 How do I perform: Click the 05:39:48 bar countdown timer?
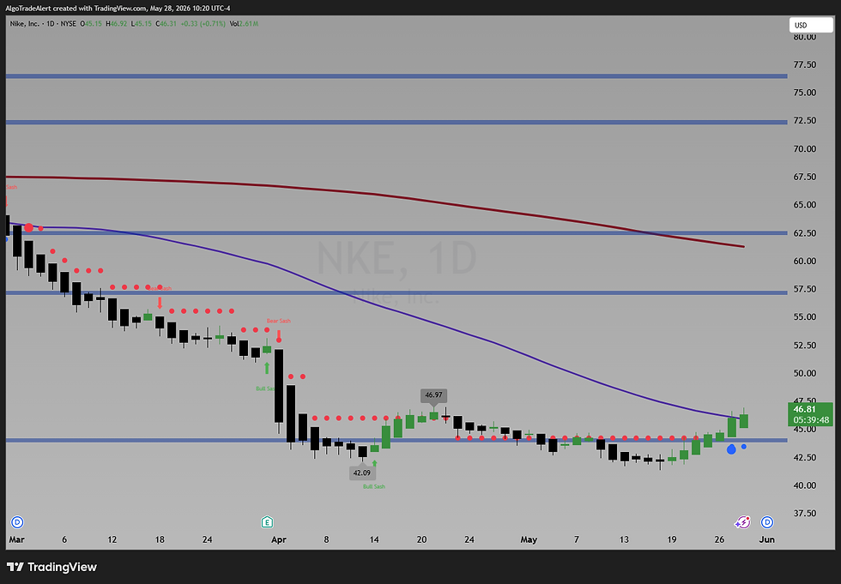(811, 420)
